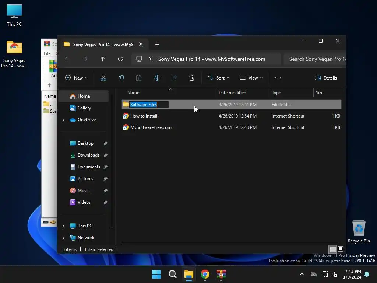The height and width of the screenshot is (283, 377).
Task: Open the View dropdown menu
Action: (251, 78)
